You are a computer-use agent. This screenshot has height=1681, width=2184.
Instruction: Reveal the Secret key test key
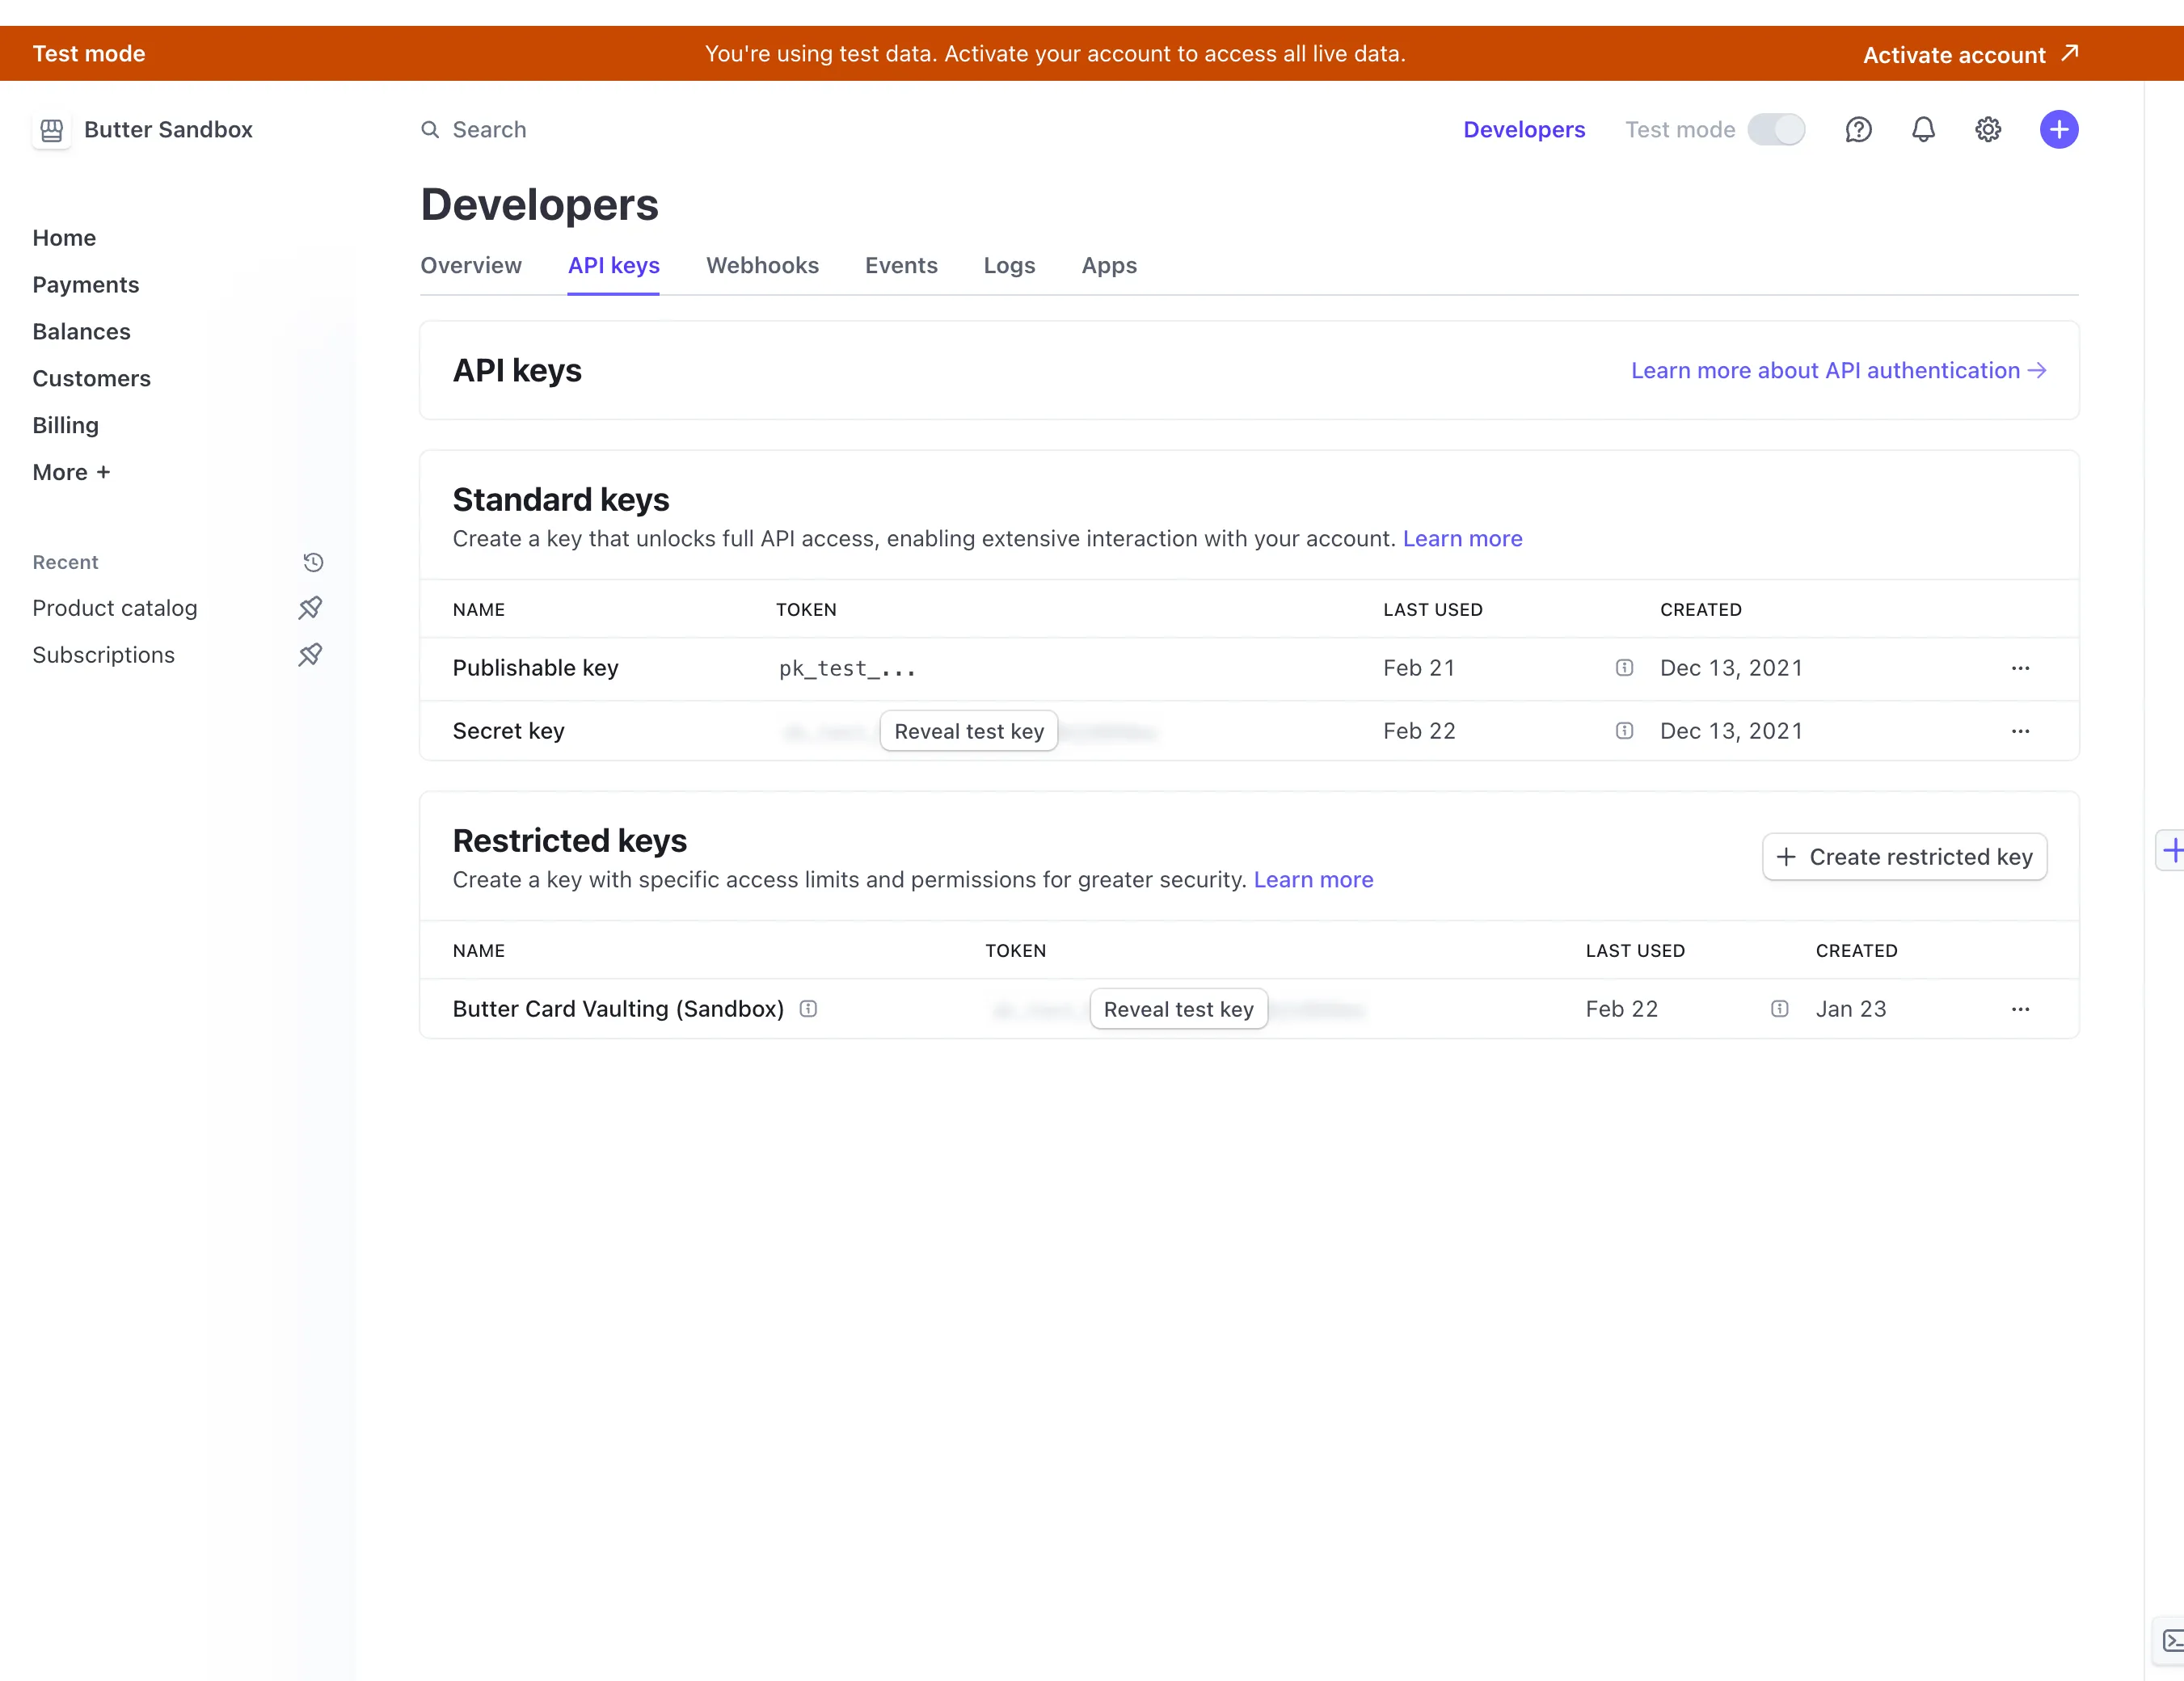pos(968,731)
